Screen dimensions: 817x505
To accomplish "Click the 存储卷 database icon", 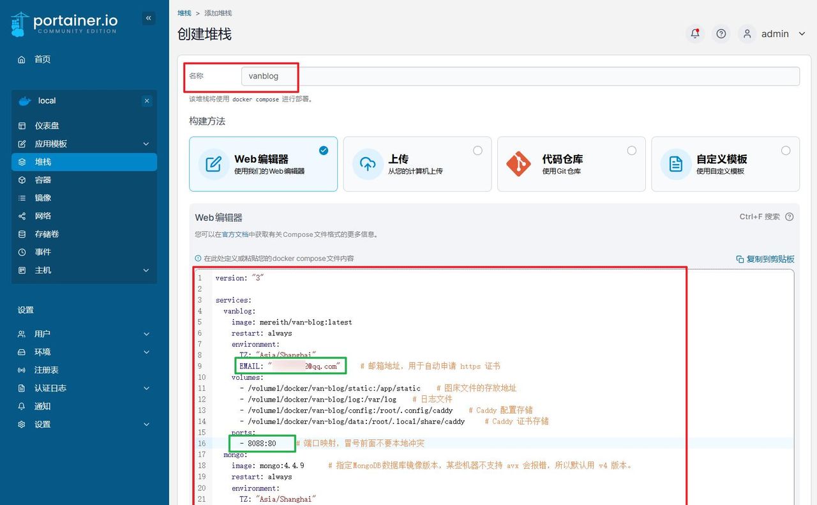I will [x=22, y=234].
